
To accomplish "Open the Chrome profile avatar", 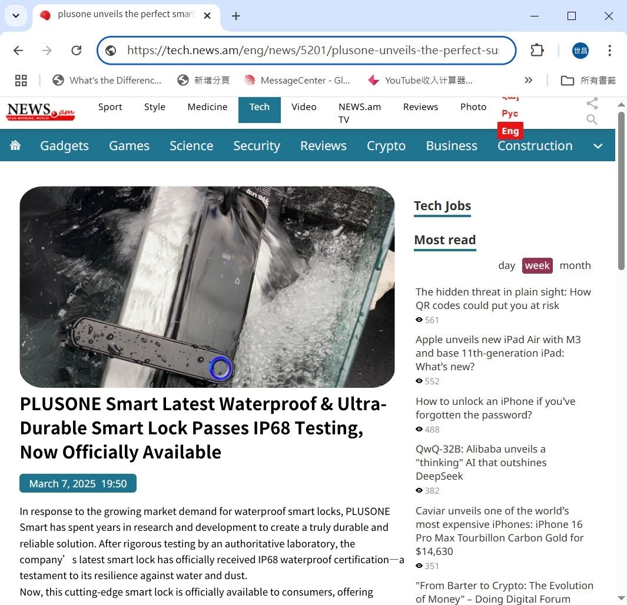I will pos(580,51).
